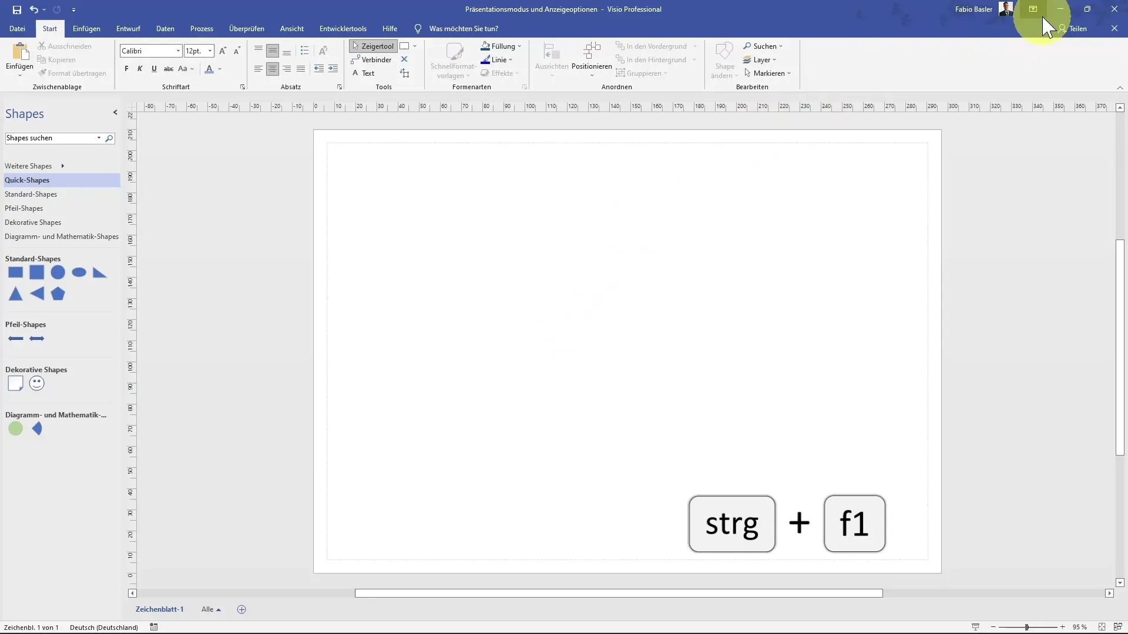Select the Verbinder connector tool
This screenshot has height=634, width=1128.
point(371,60)
